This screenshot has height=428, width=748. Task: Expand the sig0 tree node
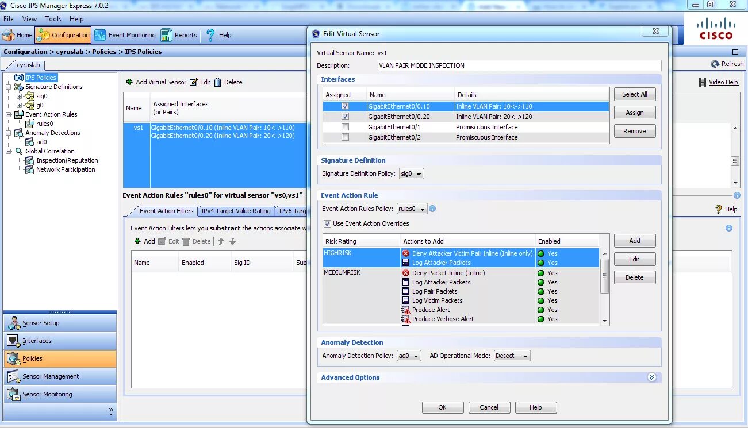click(x=19, y=96)
